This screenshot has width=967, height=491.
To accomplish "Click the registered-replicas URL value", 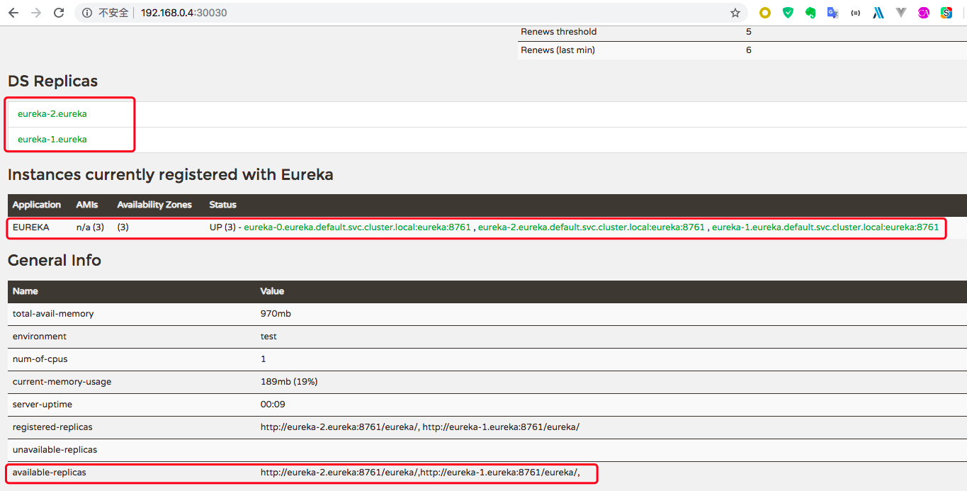I will (x=420, y=427).
